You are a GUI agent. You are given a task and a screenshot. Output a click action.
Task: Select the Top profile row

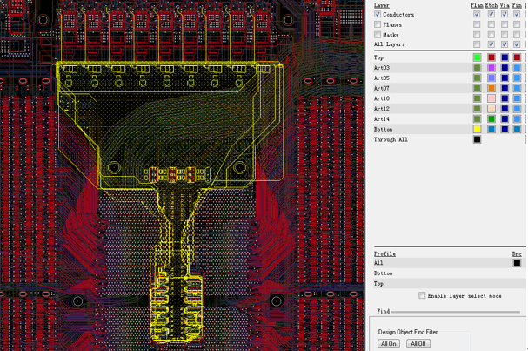click(x=379, y=284)
